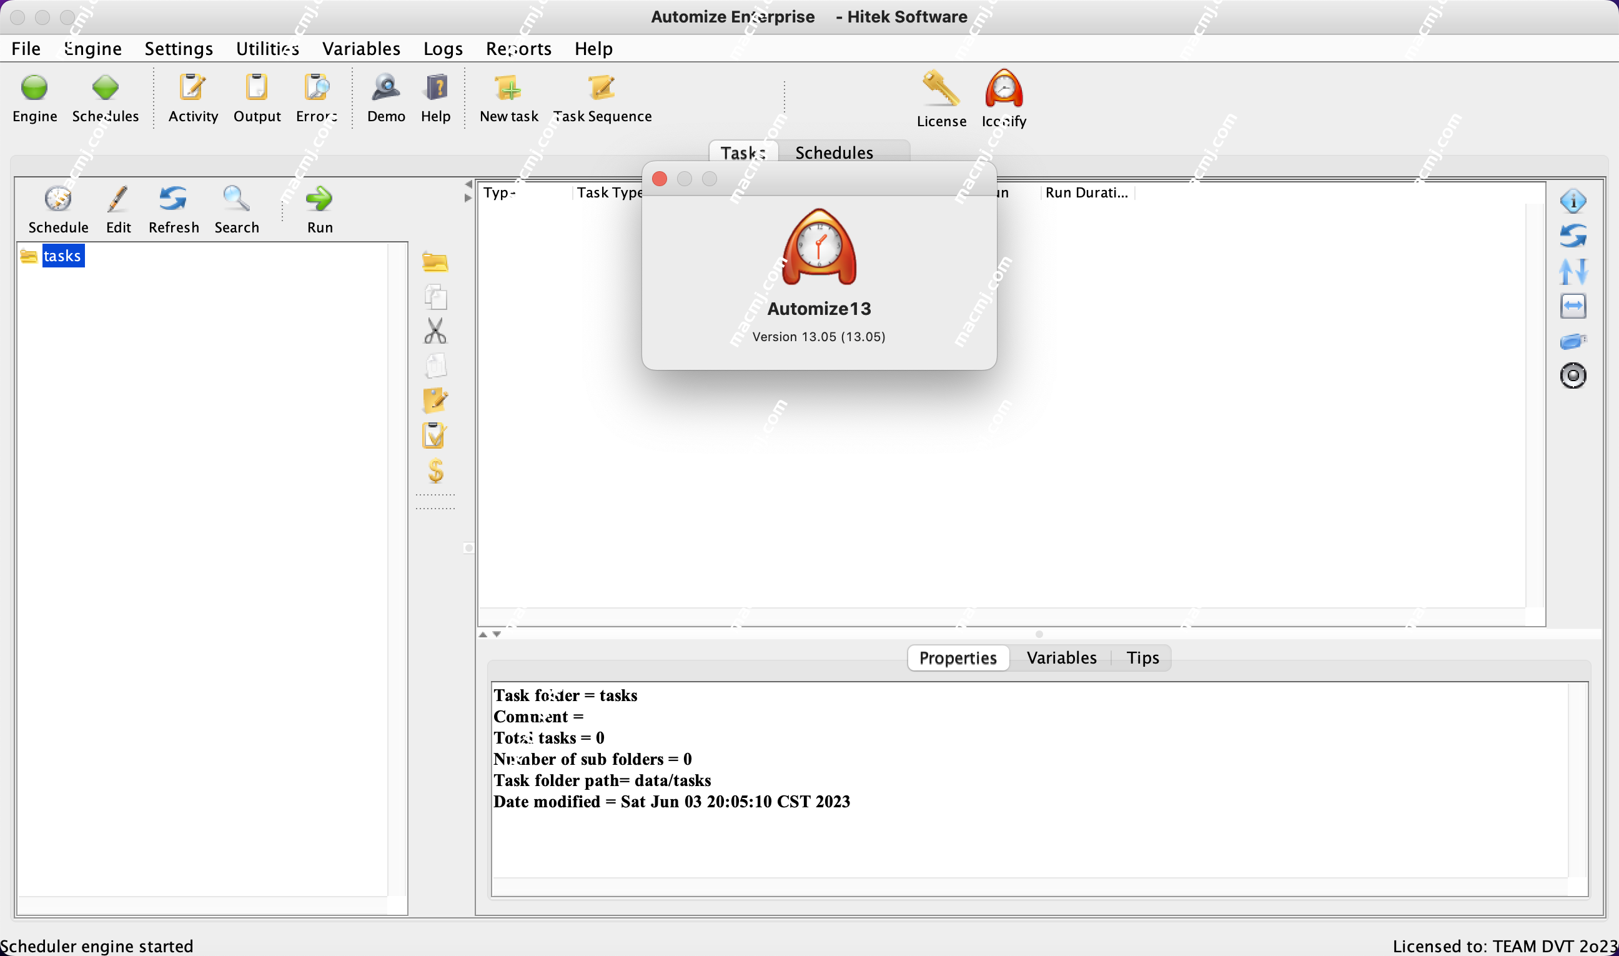The image size is (1619, 956).
Task: Close the Automize13 about dialog
Action: tap(660, 179)
